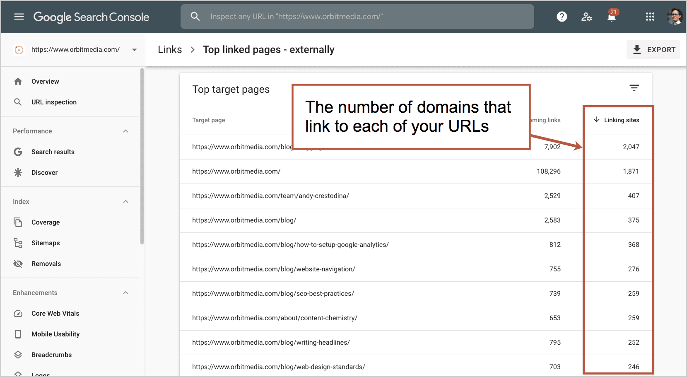Image resolution: width=687 pixels, height=377 pixels.
Task: Click the orbitmedia property favicon
Action: [x=19, y=50]
